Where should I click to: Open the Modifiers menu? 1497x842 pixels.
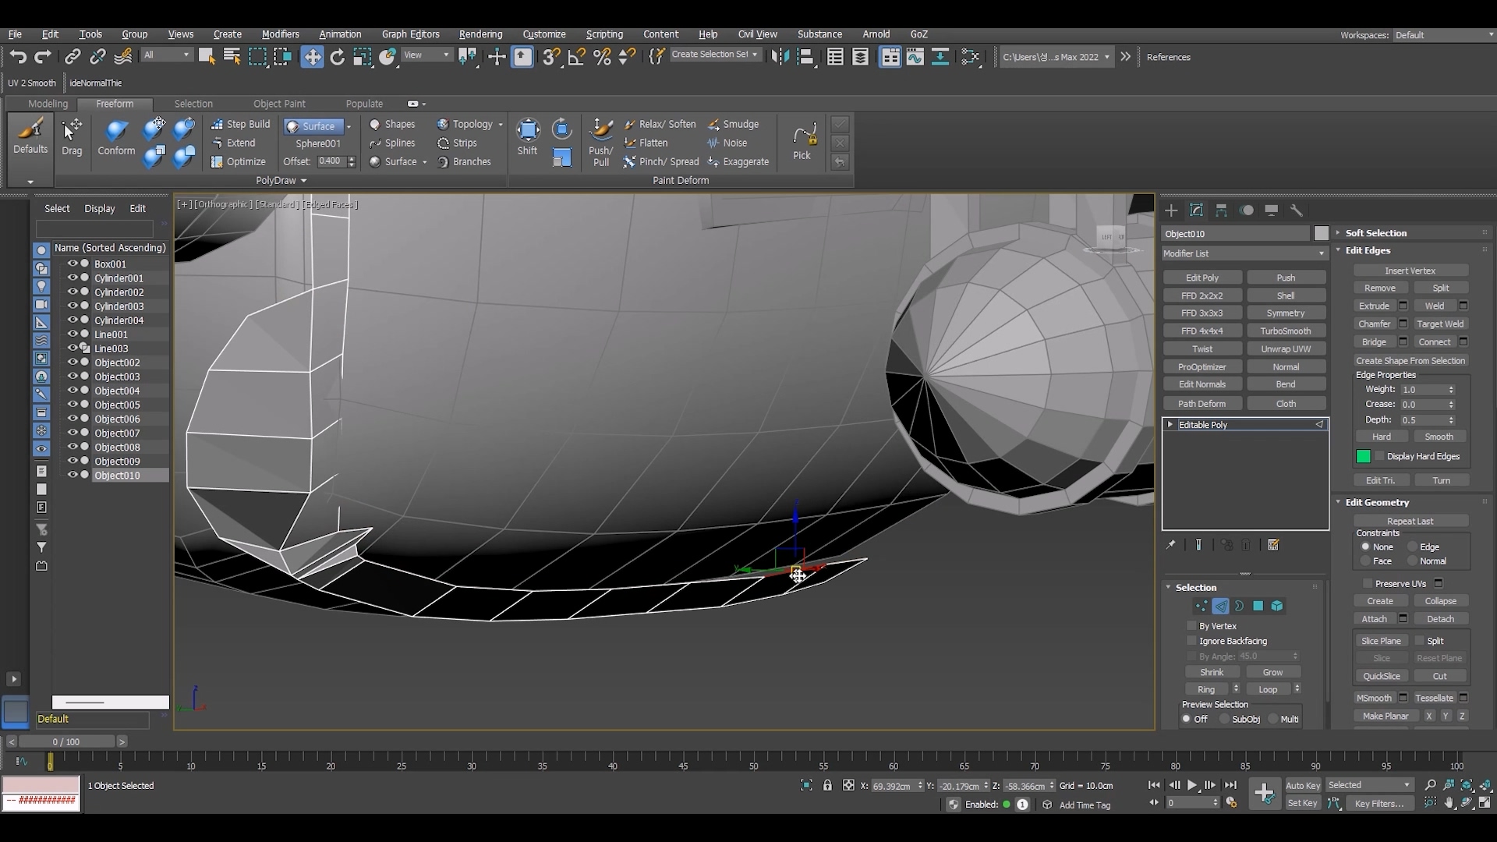[x=280, y=34]
